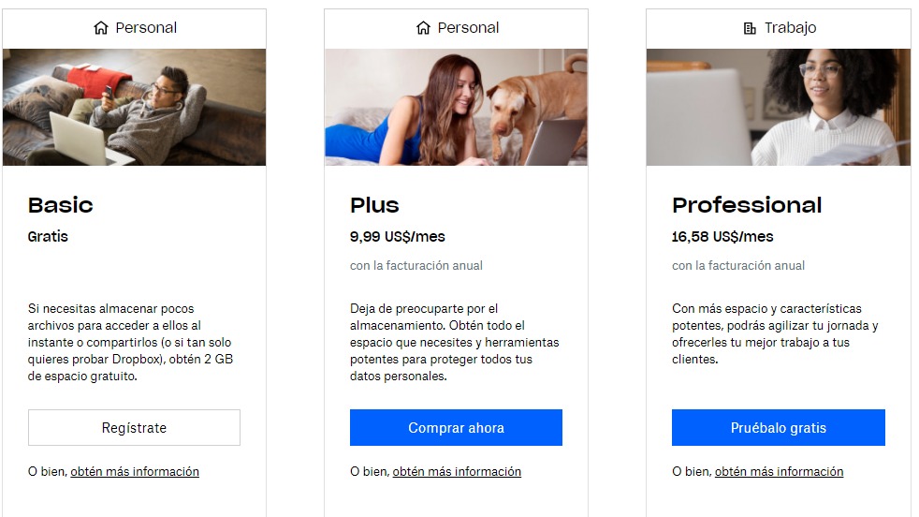Image resolution: width=919 pixels, height=517 pixels.
Task: Click the Trabajo label above the Professional plan
Action: 790,27
